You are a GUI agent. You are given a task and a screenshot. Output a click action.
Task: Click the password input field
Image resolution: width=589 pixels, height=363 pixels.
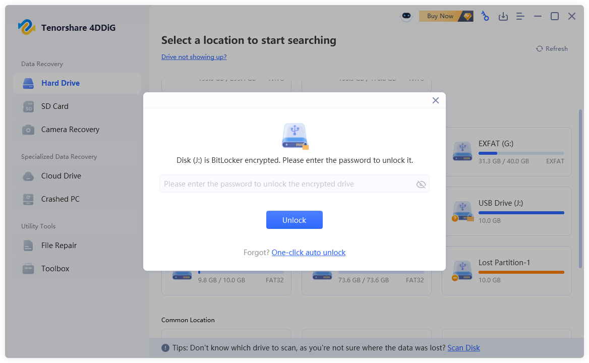[287, 184]
